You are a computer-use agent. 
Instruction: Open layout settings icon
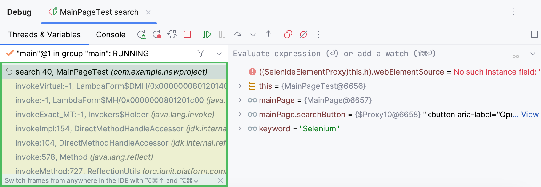click(534, 35)
